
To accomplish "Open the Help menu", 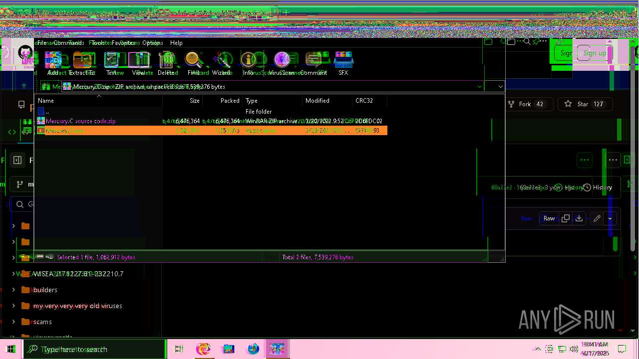I will coord(176,43).
